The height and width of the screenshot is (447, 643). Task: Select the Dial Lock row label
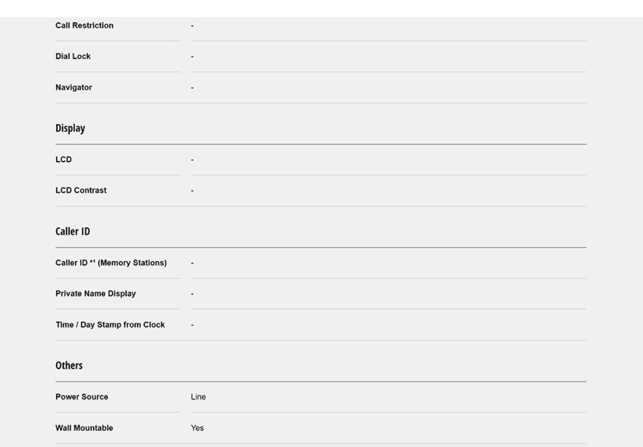click(x=73, y=57)
